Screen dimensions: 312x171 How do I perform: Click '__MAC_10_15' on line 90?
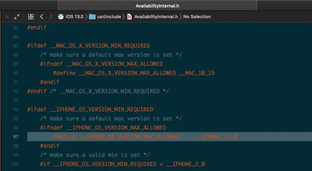click(x=197, y=73)
